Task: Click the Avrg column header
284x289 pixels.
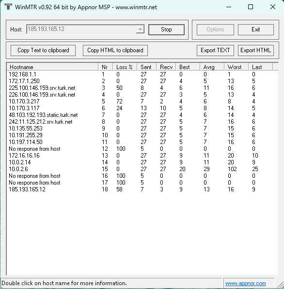Action: (x=212, y=67)
